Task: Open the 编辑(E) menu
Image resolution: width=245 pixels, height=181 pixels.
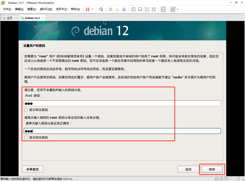Action: [x=19, y=9]
